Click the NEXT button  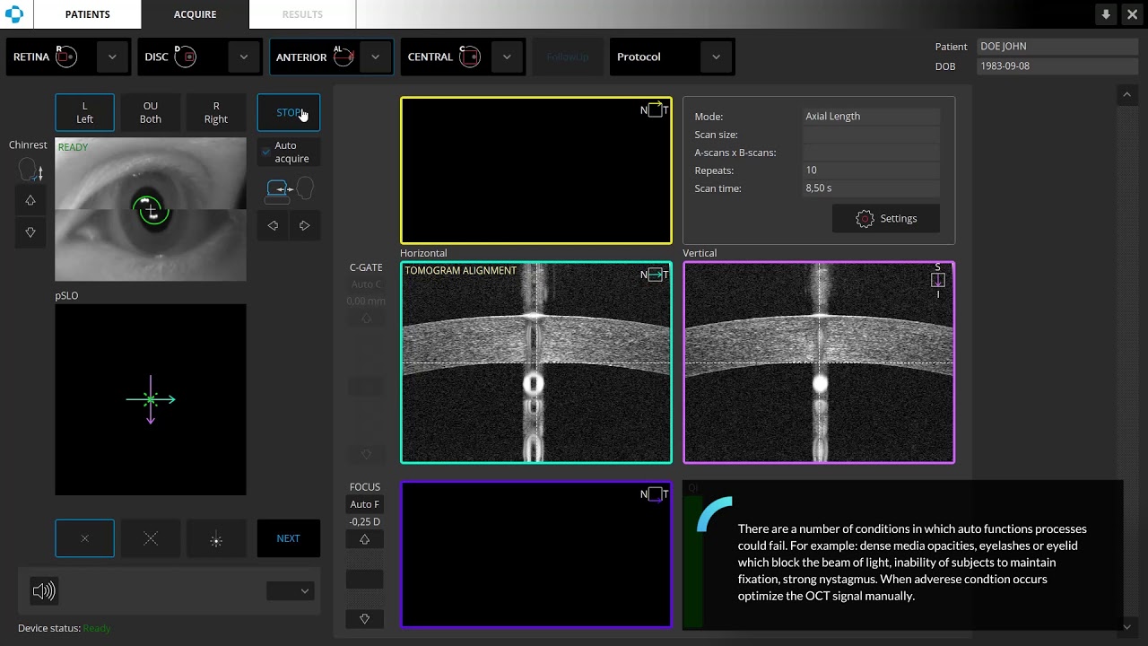click(288, 538)
